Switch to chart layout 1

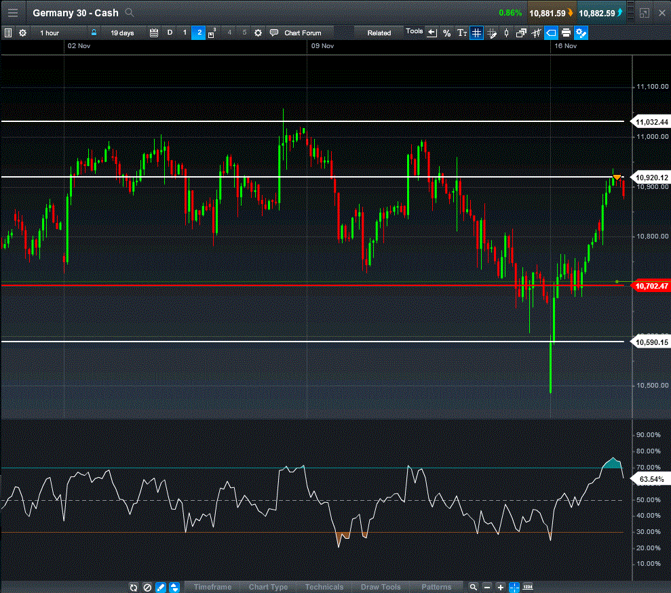(185, 33)
